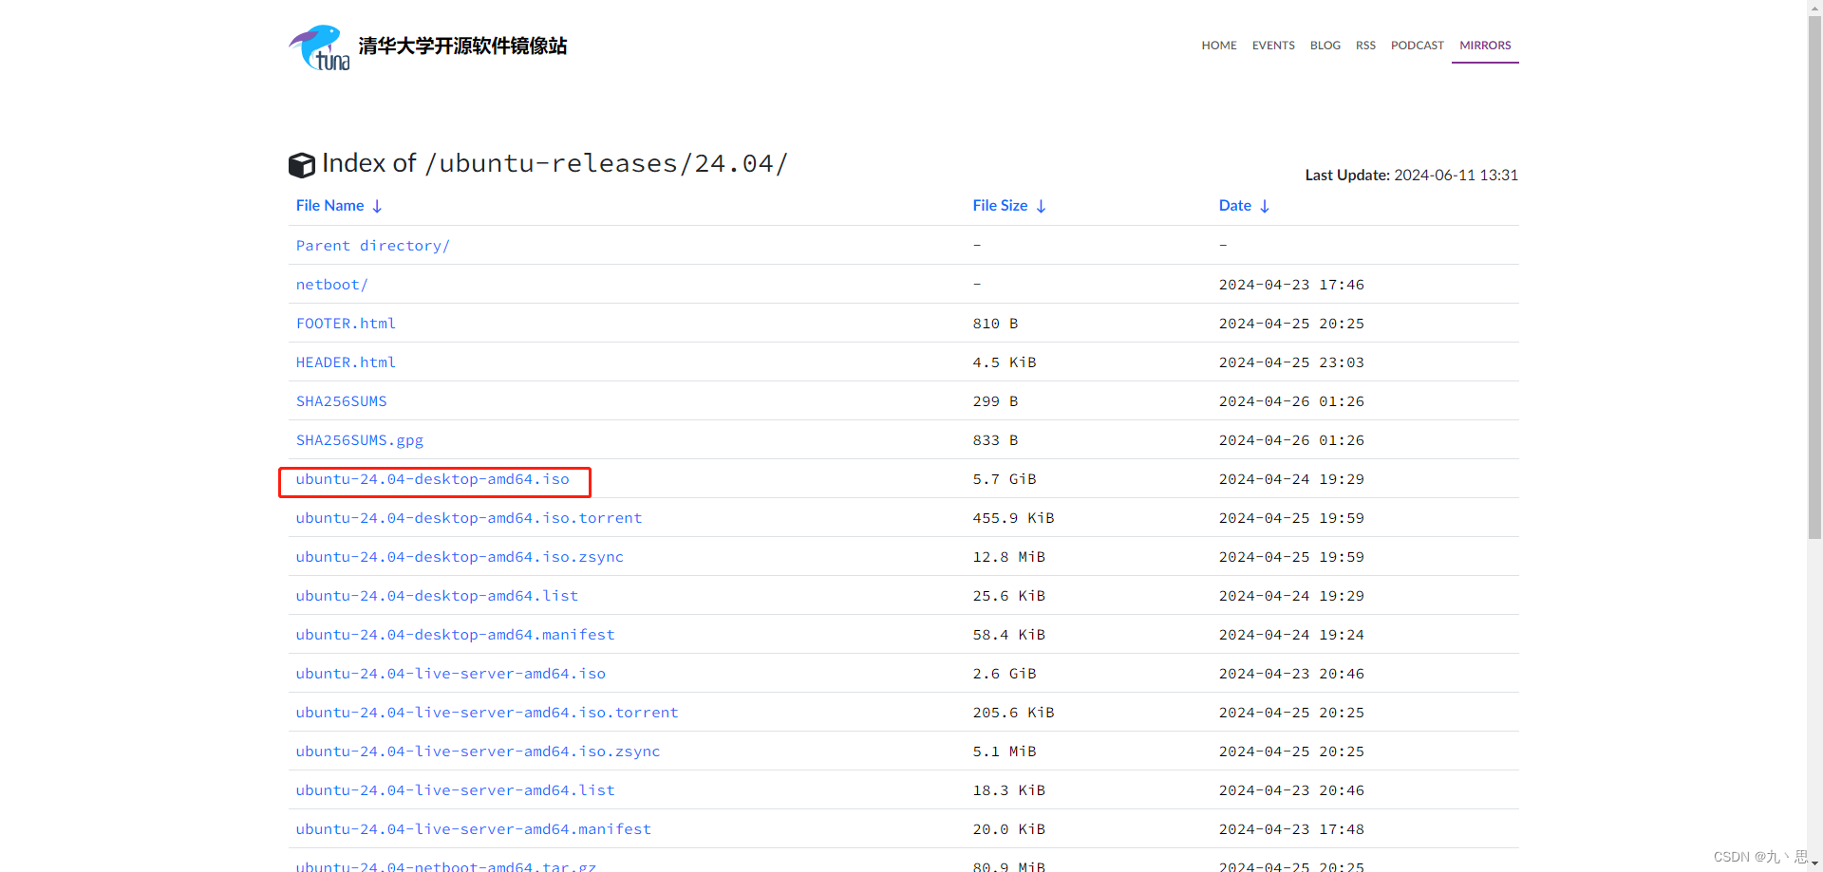Download ubuntu-24.04-desktop-amd64.iso
The width and height of the screenshot is (1823, 872).
[432, 479]
